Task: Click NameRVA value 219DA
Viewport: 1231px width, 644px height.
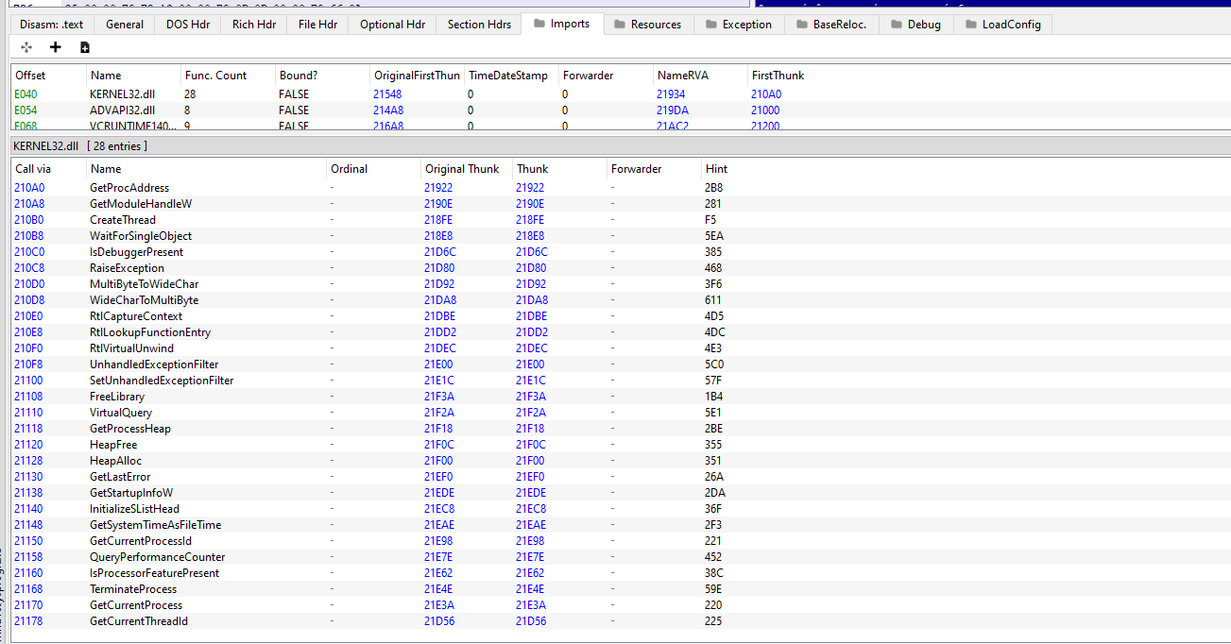Action: [x=673, y=110]
